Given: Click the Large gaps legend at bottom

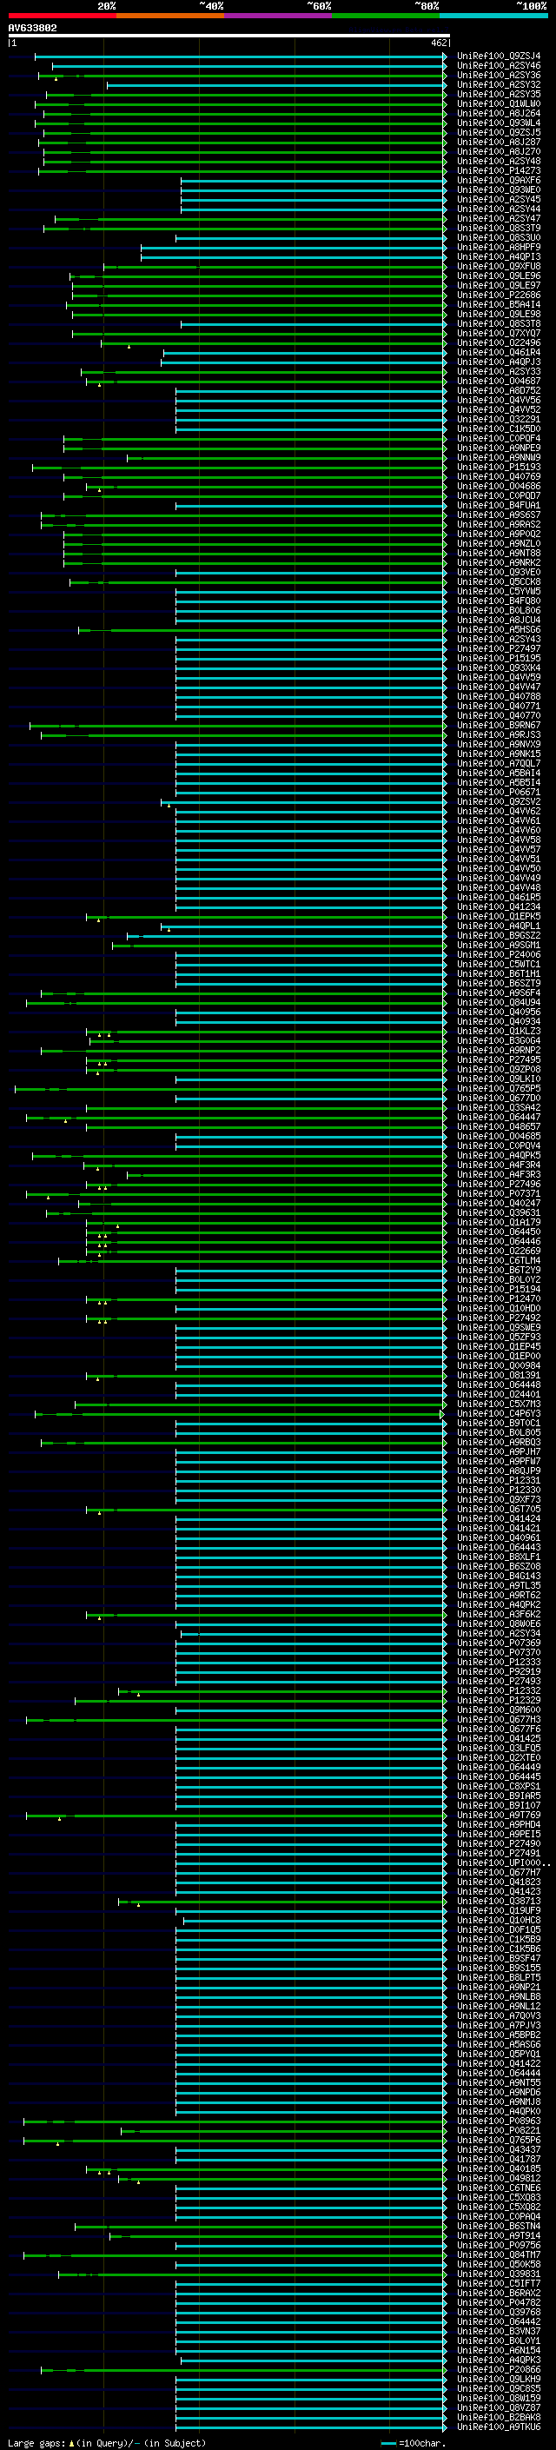Looking at the screenshot, I should 107,2442.
